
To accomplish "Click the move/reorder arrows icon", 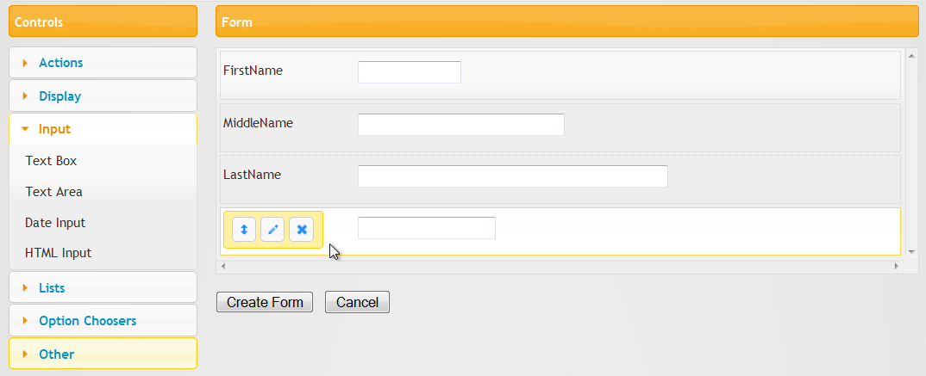I will pos(244,230).
